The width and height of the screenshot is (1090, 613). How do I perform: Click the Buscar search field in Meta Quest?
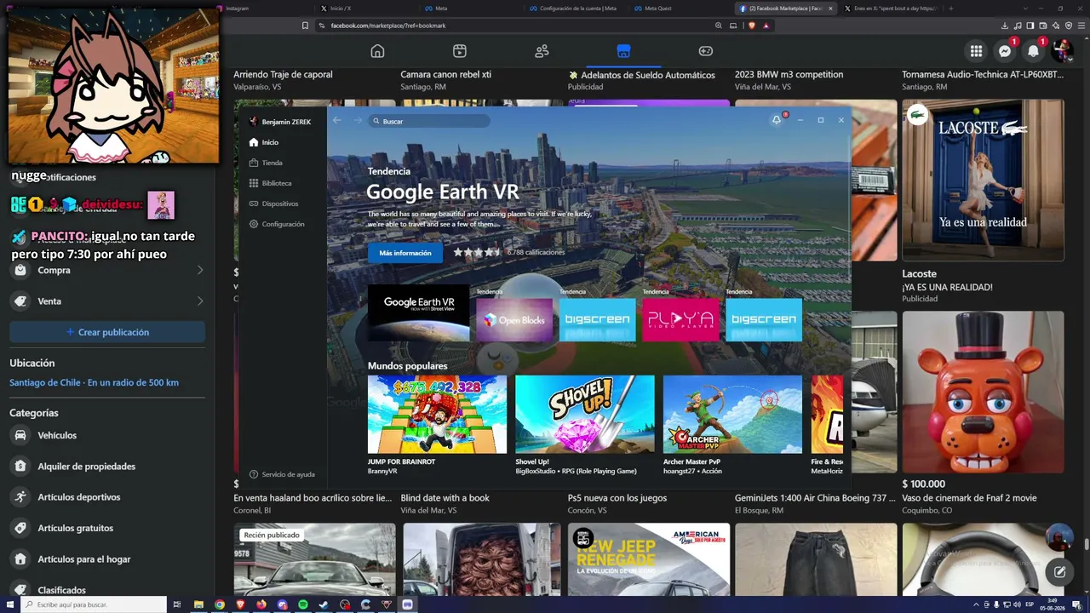(430, 121)
